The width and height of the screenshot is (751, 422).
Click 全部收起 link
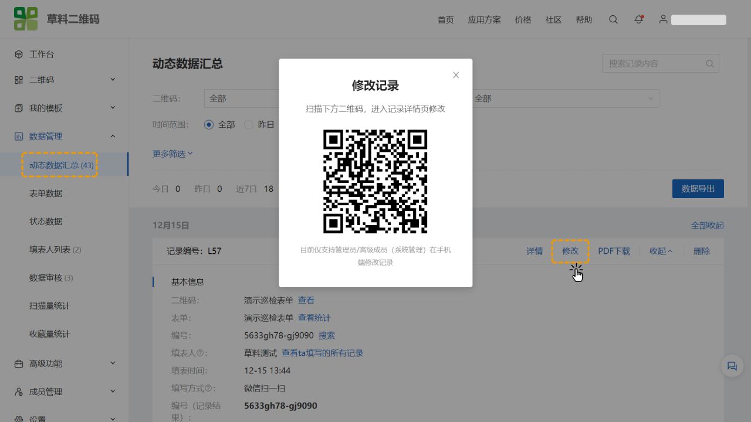708,225
